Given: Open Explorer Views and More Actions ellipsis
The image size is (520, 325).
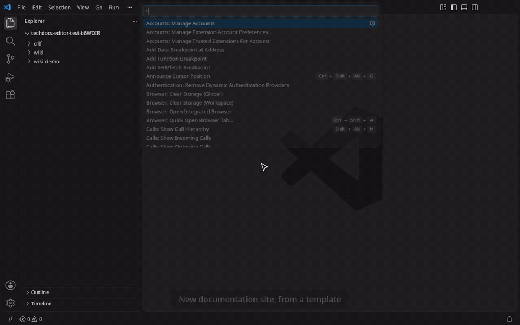Looking at the screenshot, I should tap(135, 21).
